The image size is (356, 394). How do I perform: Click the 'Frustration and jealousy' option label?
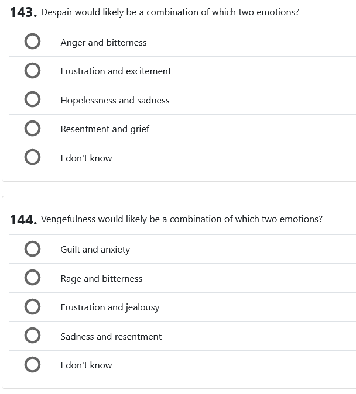(110, 307)
